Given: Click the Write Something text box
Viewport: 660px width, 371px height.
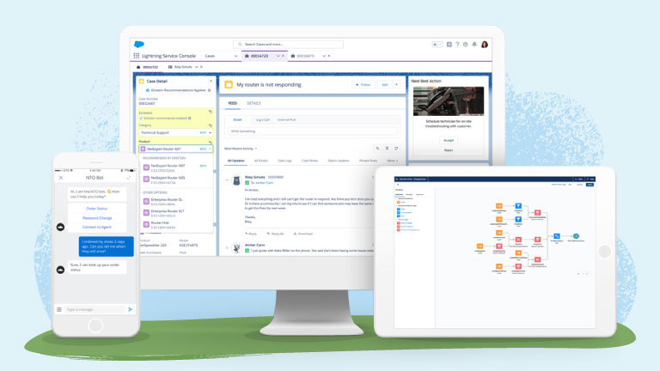Looking at the screenshot, I should [312, 131].
